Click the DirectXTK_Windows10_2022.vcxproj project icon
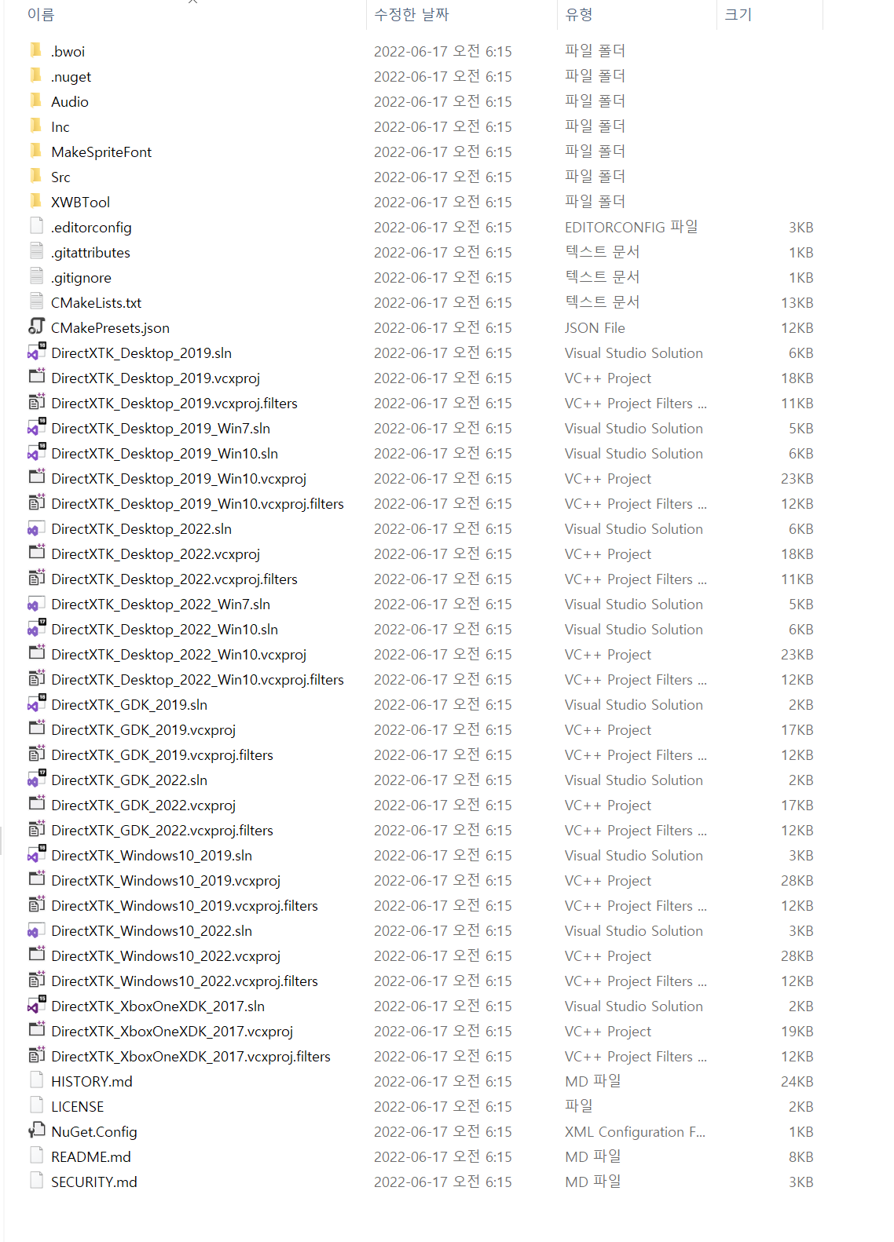 (36, 955)
